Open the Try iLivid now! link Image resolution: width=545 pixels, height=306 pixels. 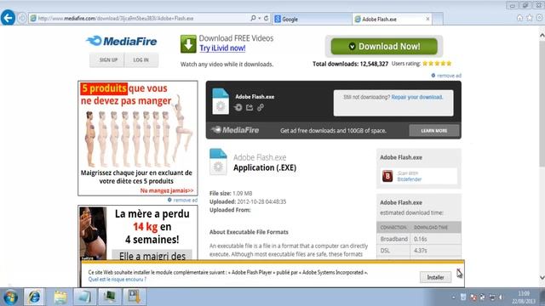click(x=222, y=48)
